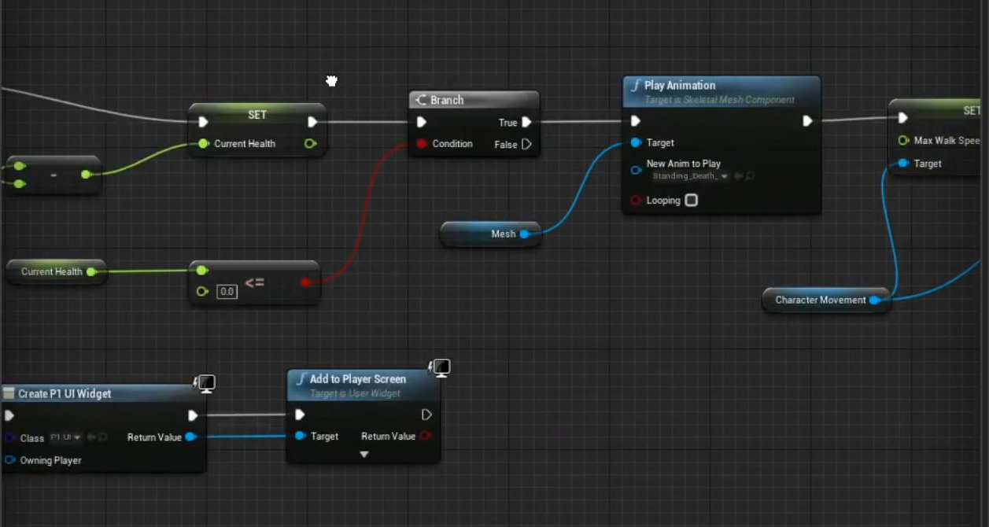
Task: Click the Target pin on Add to Player Screen
Action: click(x=300, y=436)
